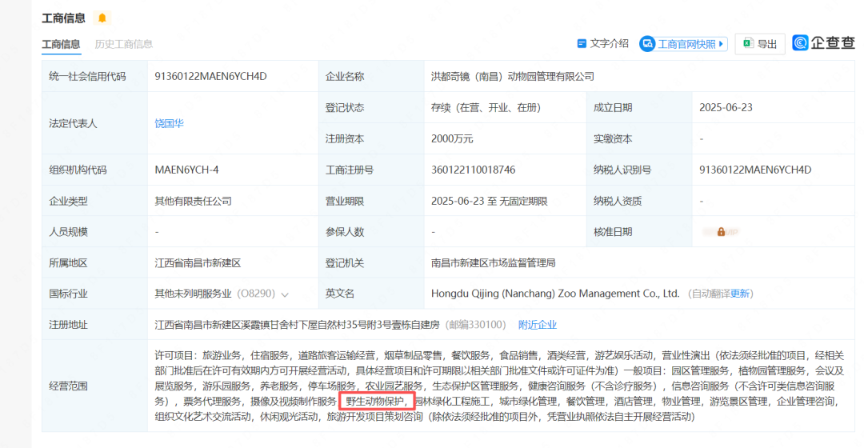Select credit code 91360122MAEN6YCH4D beside 统一社会信用代码
Screen dimensions: 864x448
pyautogui.click(x=210, y=77)
